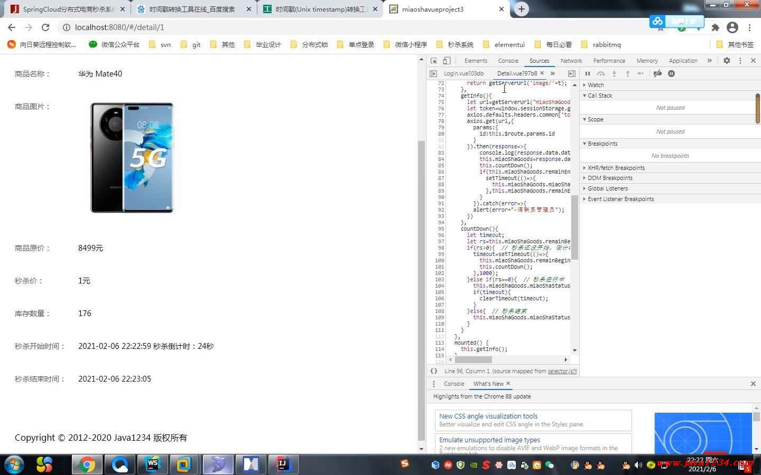The height and width of the screenshot is (475, 761).
Task: Click the Step into function icon
Action: 614,73
